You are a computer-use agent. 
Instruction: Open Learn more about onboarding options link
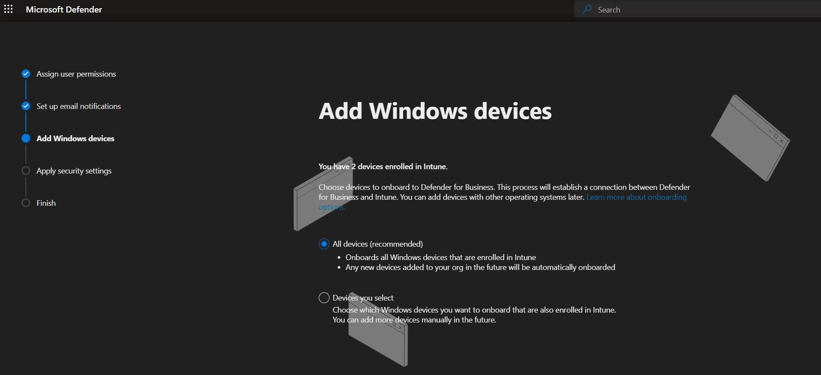pyautogui.click(x=637, y=197)
